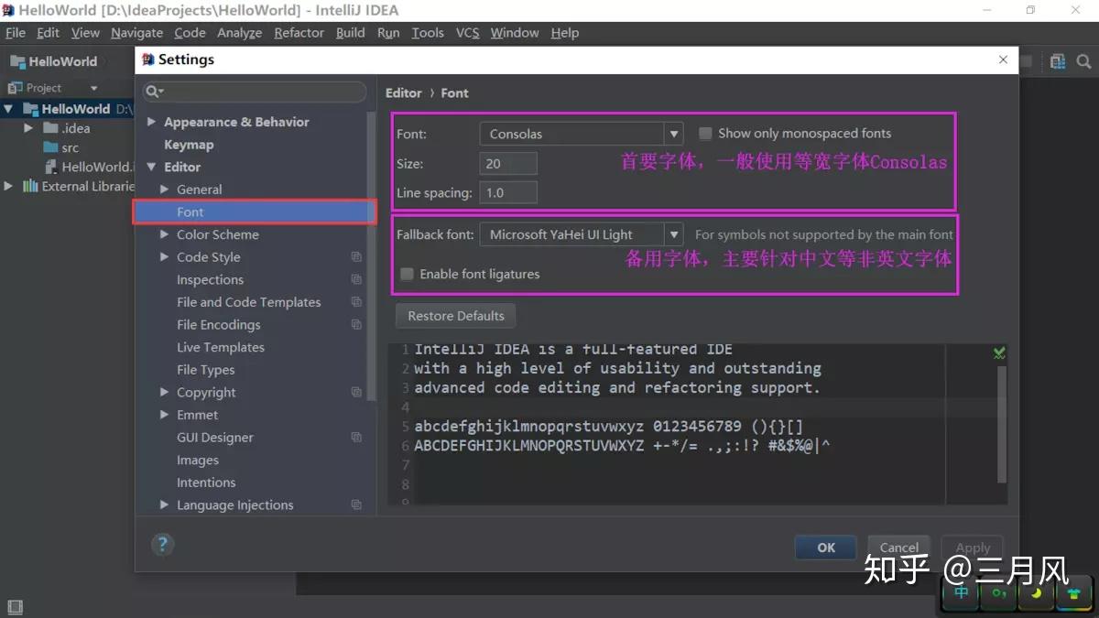Open the fallback font dropdown
The image size is (1099, 618).
(674, 233)
